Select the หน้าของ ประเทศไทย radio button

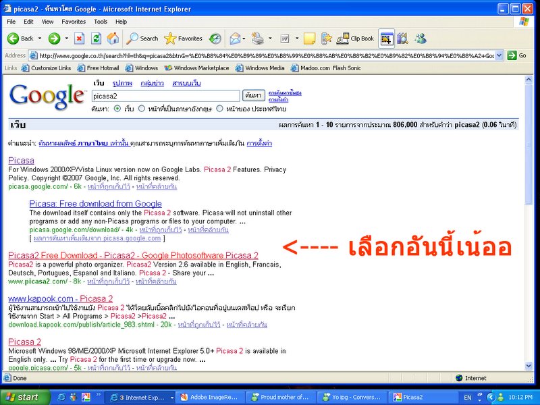(x=220, y=109)
